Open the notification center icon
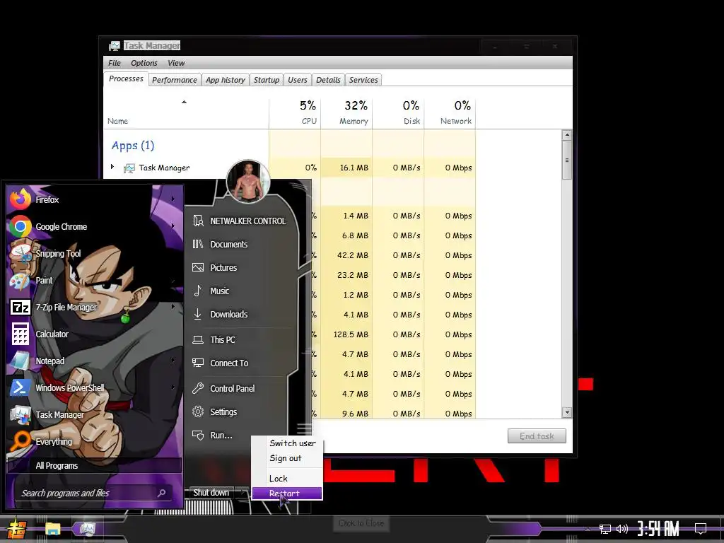Image resolution: width=724 pixels, height=543 pixels. pos(701,528)
